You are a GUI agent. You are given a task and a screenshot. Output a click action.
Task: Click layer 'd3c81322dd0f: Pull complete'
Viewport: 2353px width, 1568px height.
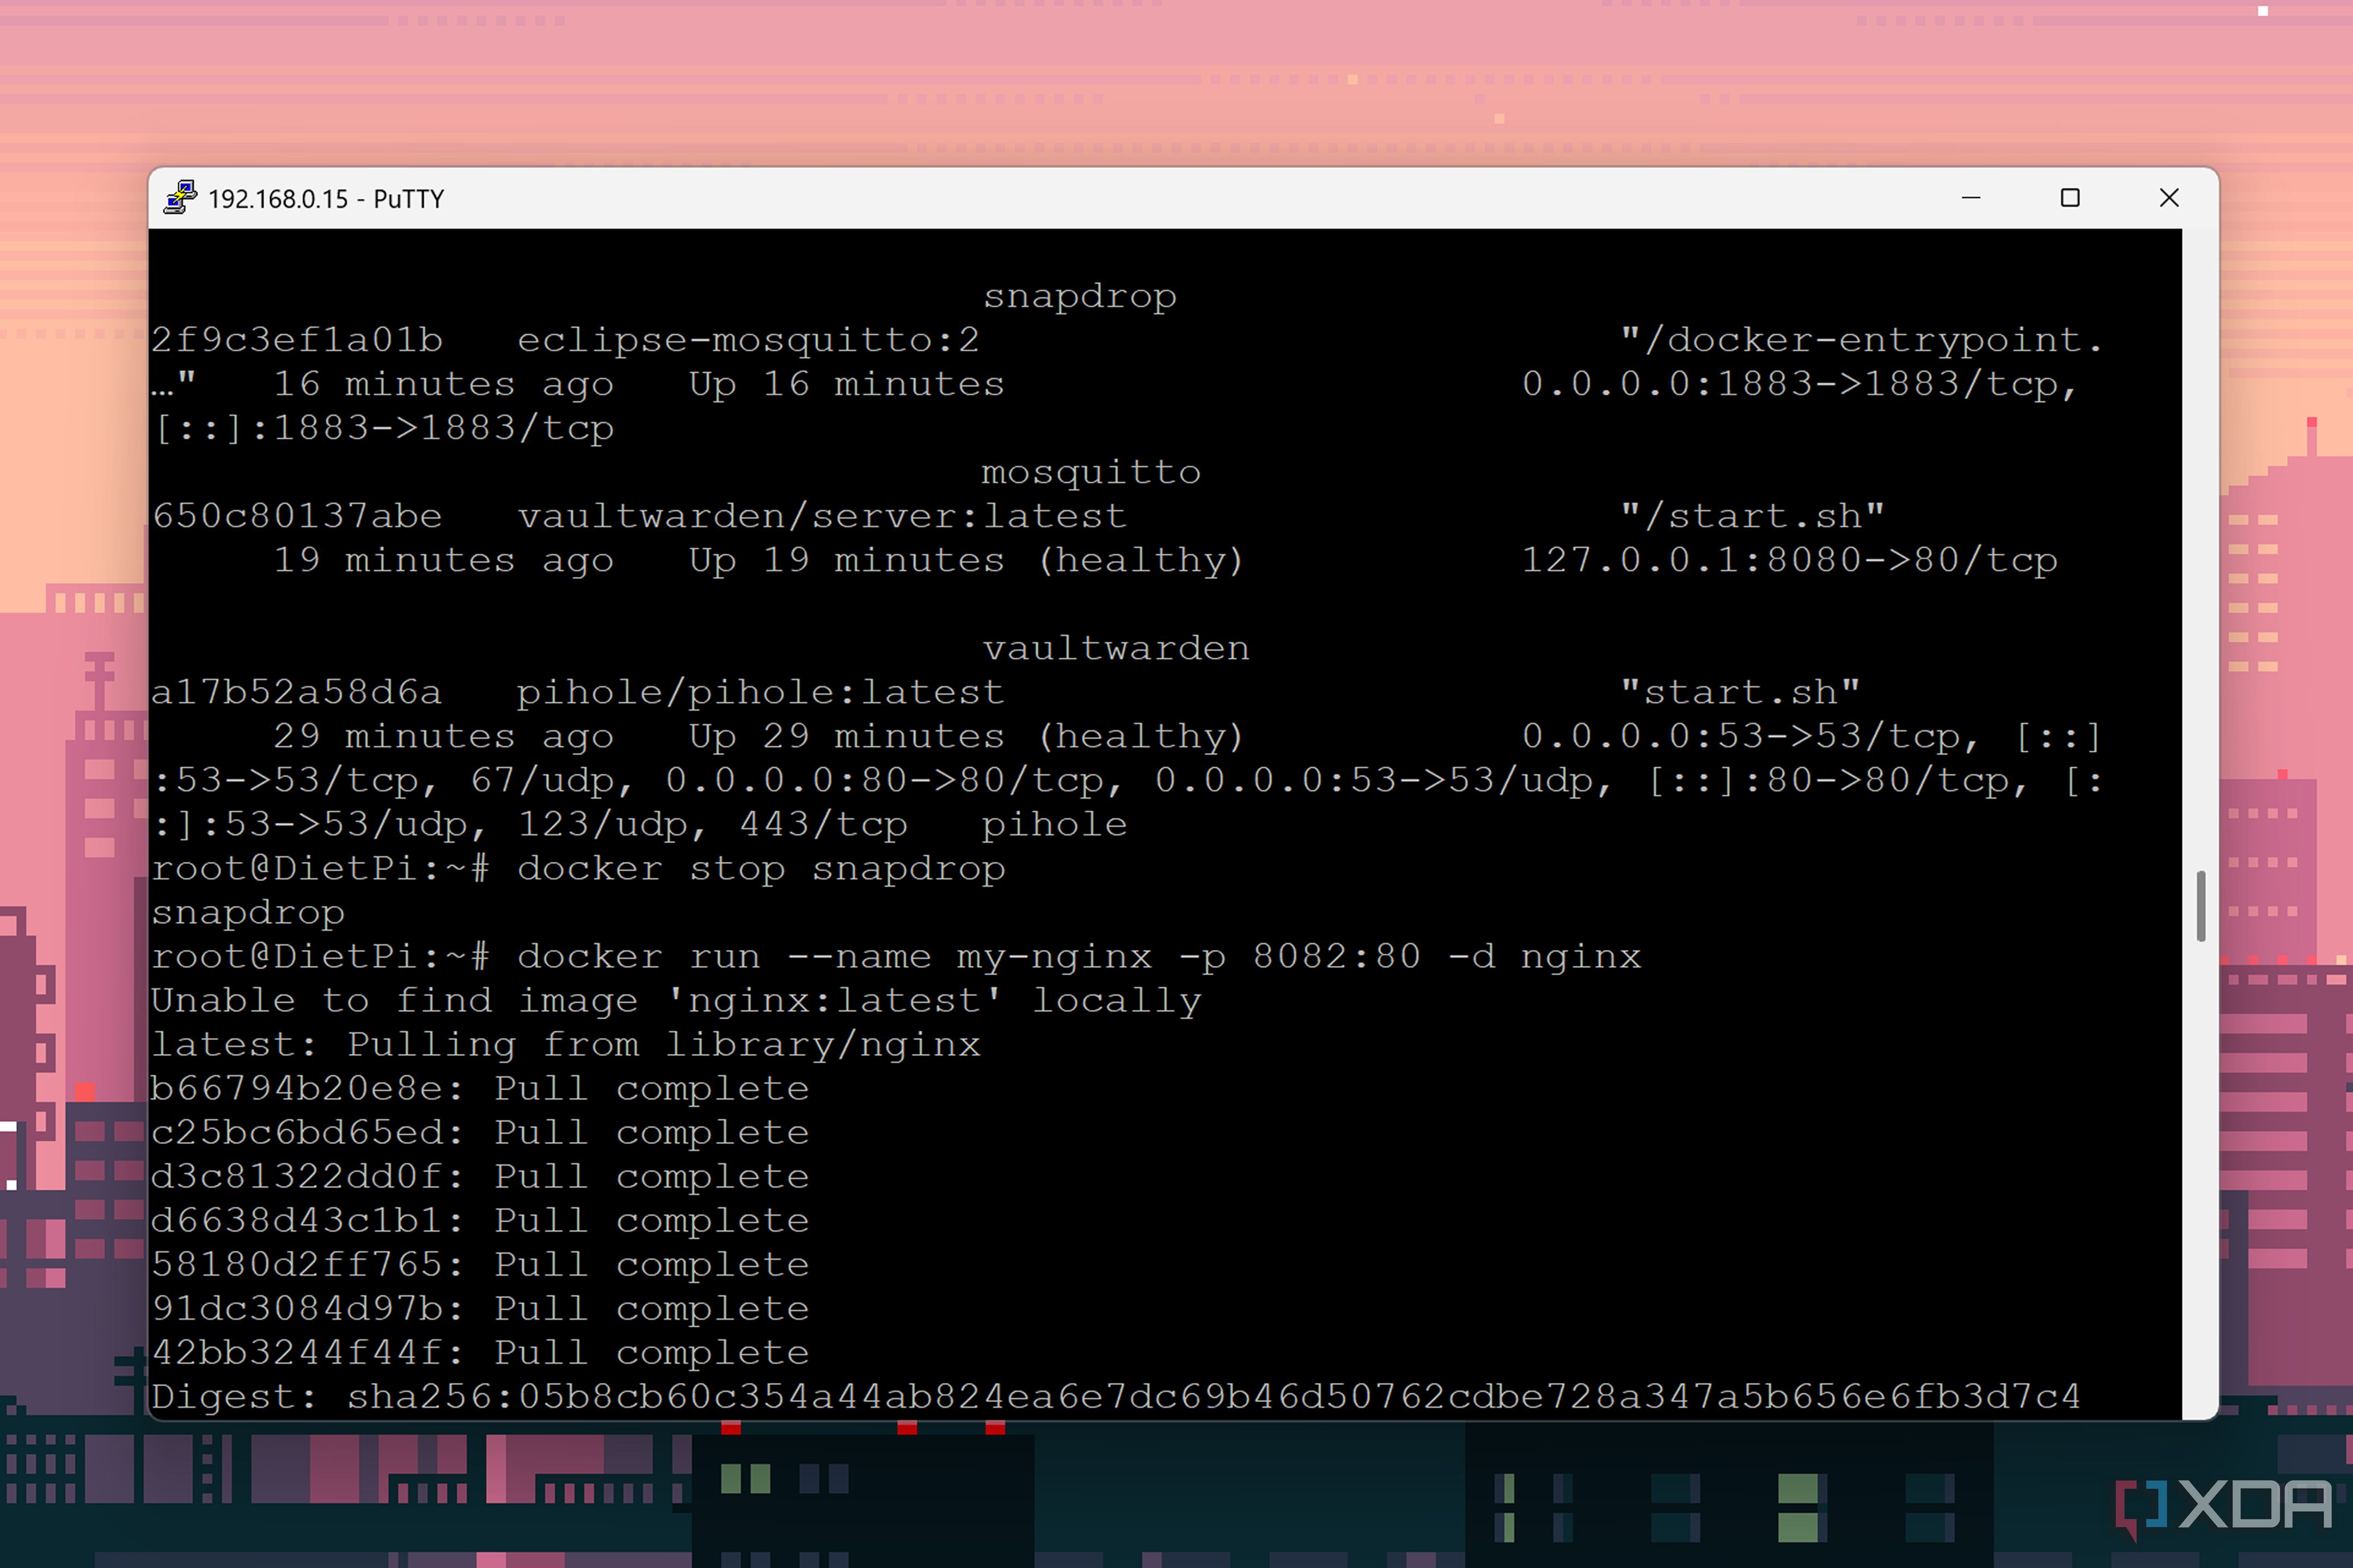pyautogui.click(x=480, y=1176)
